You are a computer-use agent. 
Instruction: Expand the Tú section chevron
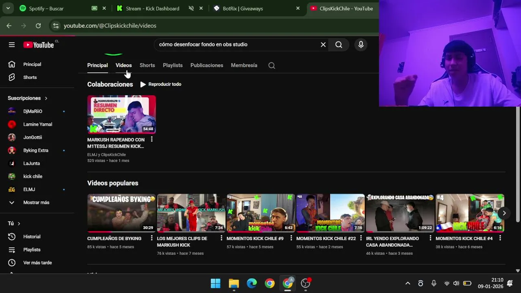[19, 223]
